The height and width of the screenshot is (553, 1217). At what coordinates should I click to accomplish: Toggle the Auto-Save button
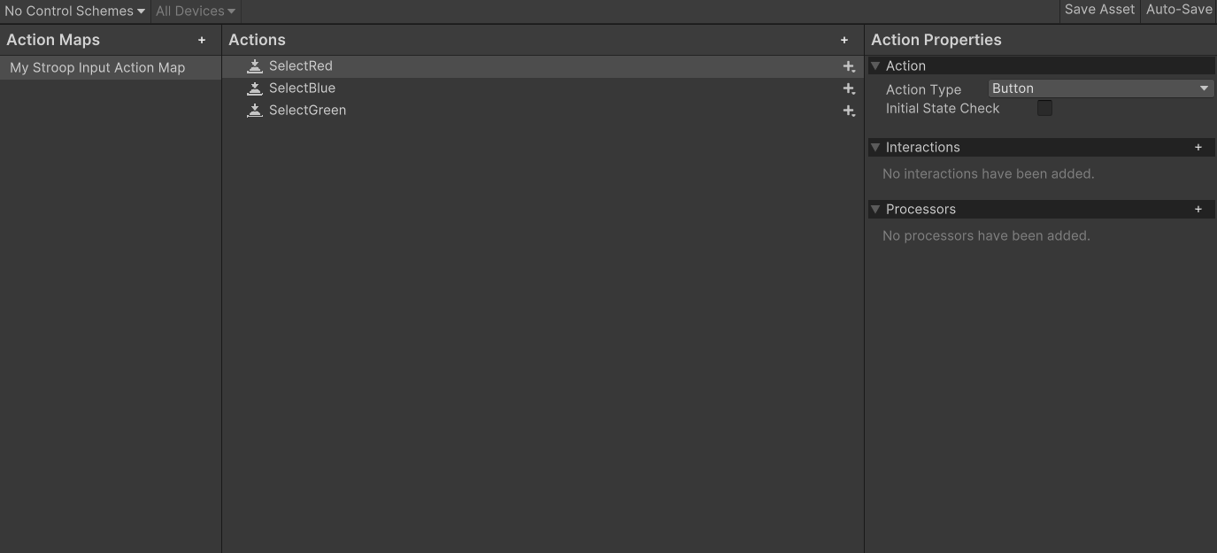1179,10
